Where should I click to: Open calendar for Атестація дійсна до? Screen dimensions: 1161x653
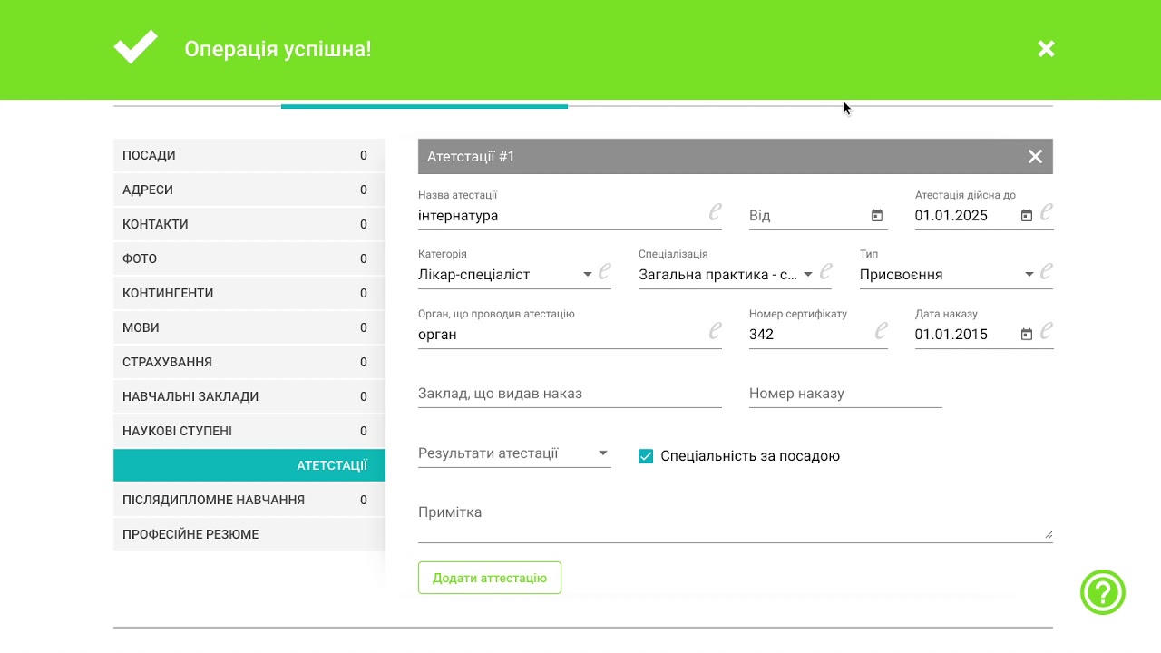click(x=1027, y=216)
